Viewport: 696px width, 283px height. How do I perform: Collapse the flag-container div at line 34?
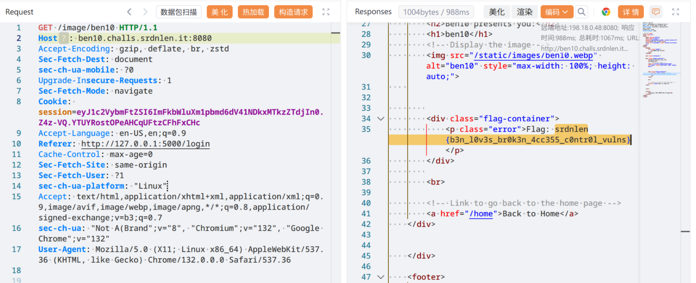pos(381,119)
